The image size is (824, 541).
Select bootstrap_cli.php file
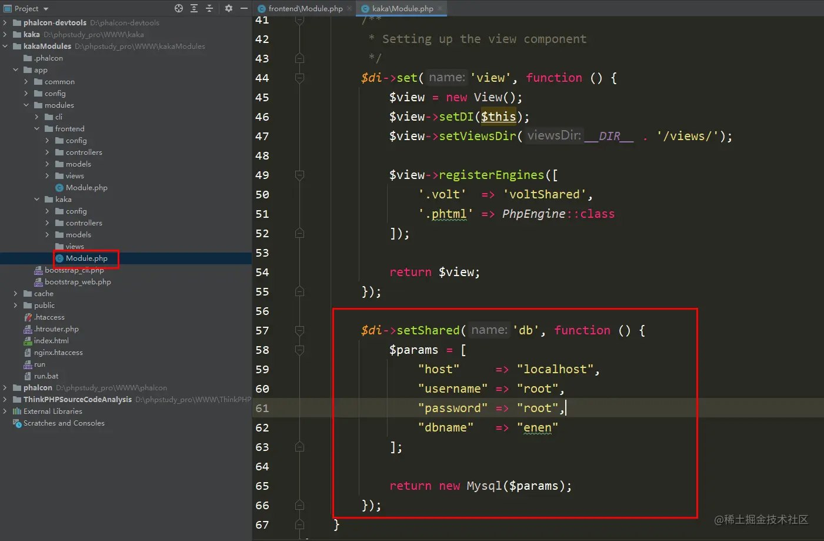[74, 270]
